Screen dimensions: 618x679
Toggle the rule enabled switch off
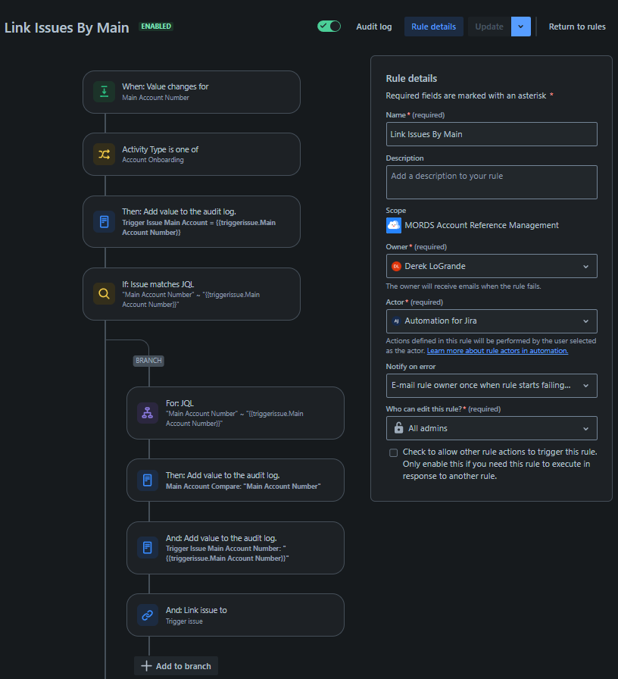pyautogui.click(x=329, y=27)
